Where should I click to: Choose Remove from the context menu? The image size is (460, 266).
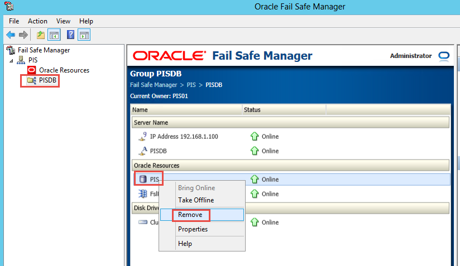pos(190,215)
